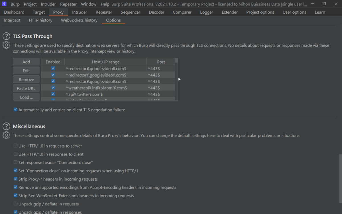Screen dimensions: 342x214
Task: Open Miscellaneous gear settings menu
Action: pyautogui.click(x=6, y=135)
